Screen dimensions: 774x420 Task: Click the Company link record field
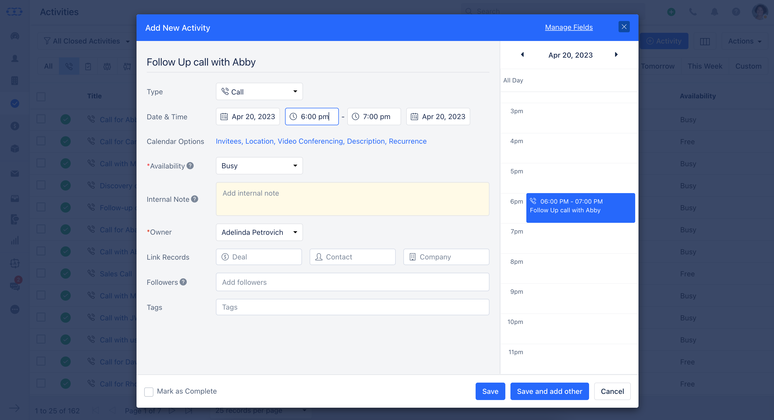tap(446, 257)
